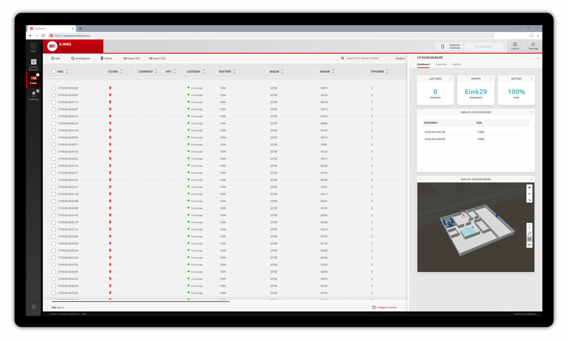The image size is (568, 341).
Task: Open the Layout panel in the header
Action: (515, 46)
